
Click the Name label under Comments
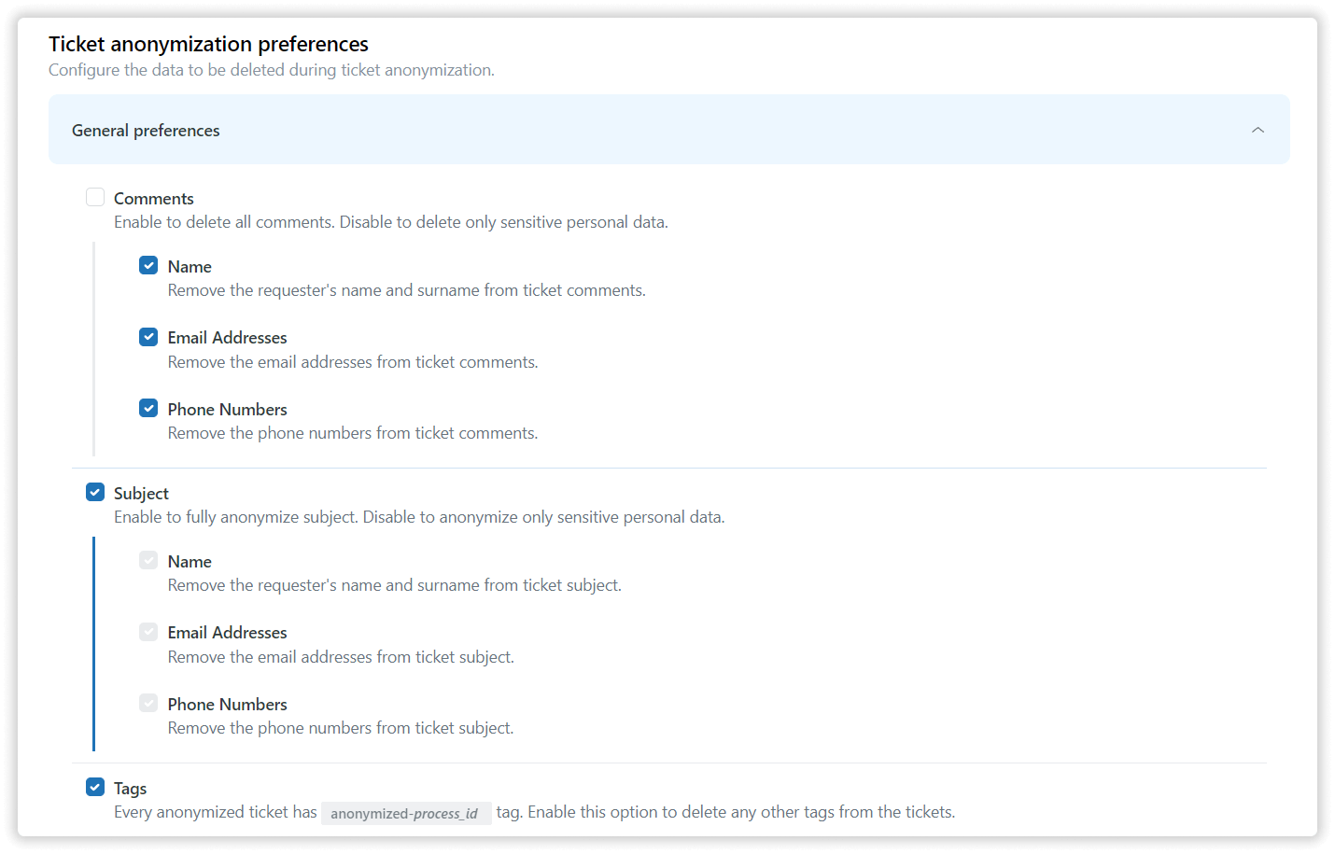pos(190,267)
